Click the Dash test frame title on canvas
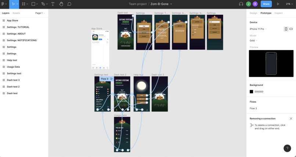The image size is (296, 157). [x=123, y=13]
